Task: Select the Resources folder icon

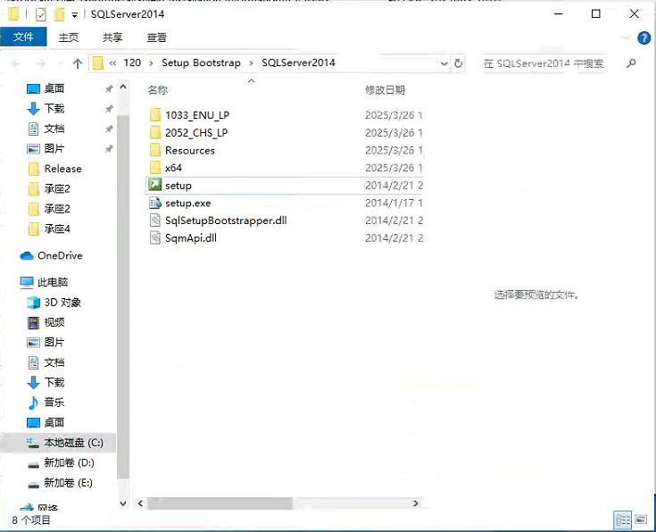Action: (x=155, y=150)
